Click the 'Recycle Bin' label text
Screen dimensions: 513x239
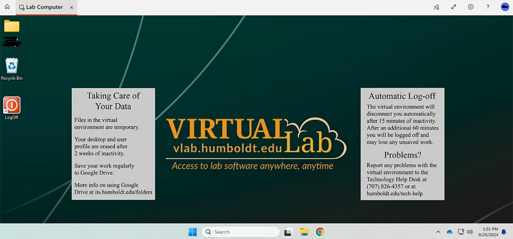click(x=12, y=78)
